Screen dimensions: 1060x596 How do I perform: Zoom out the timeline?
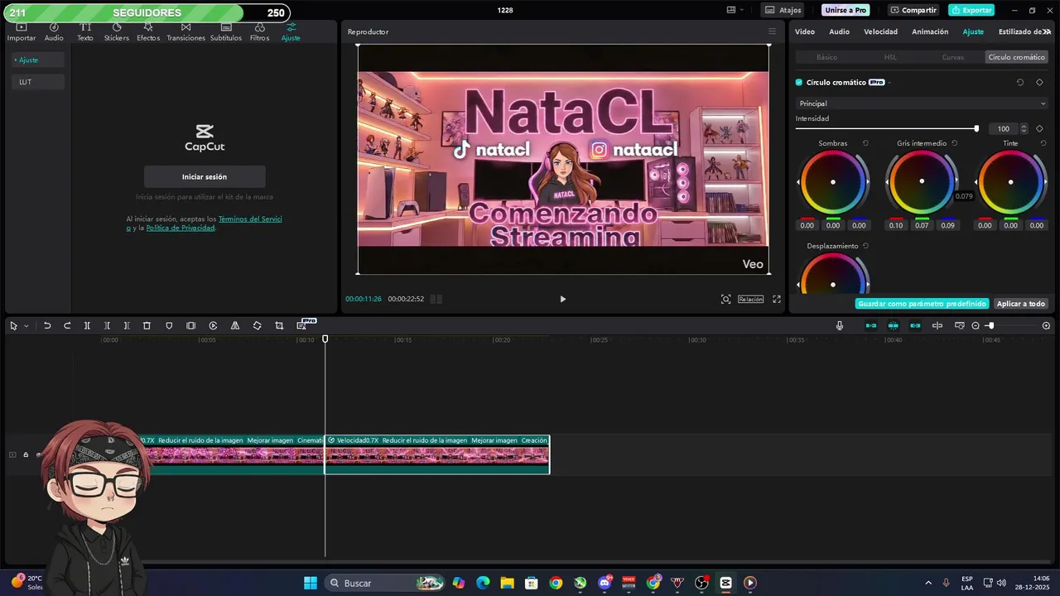976,326
